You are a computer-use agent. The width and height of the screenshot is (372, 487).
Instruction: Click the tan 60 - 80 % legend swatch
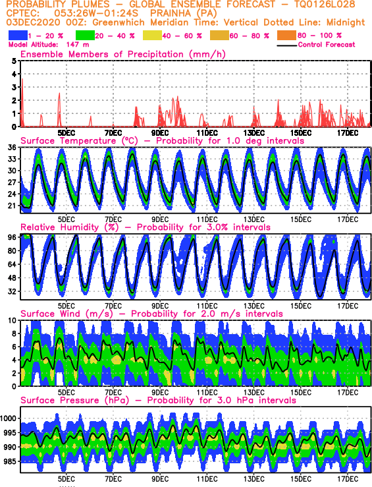pyautogui.click(x=220, y=36)
